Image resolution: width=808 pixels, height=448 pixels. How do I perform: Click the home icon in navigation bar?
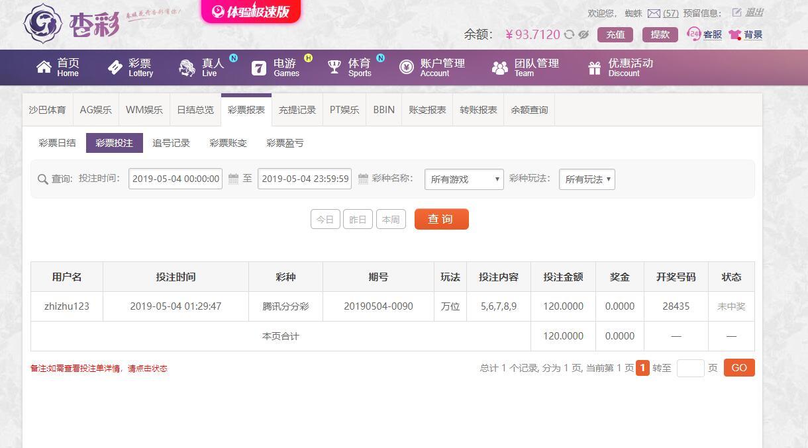point(44,67)
